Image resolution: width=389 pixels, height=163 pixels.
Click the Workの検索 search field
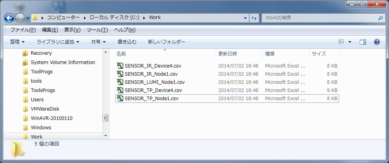tap(320, 18)
